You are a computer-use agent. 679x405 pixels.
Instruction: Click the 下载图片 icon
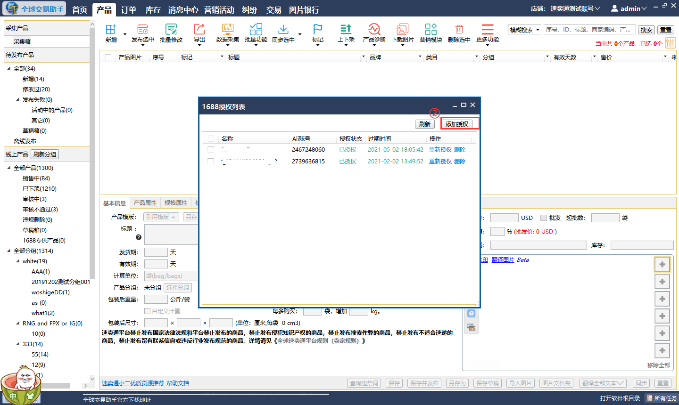pos(403,29)
